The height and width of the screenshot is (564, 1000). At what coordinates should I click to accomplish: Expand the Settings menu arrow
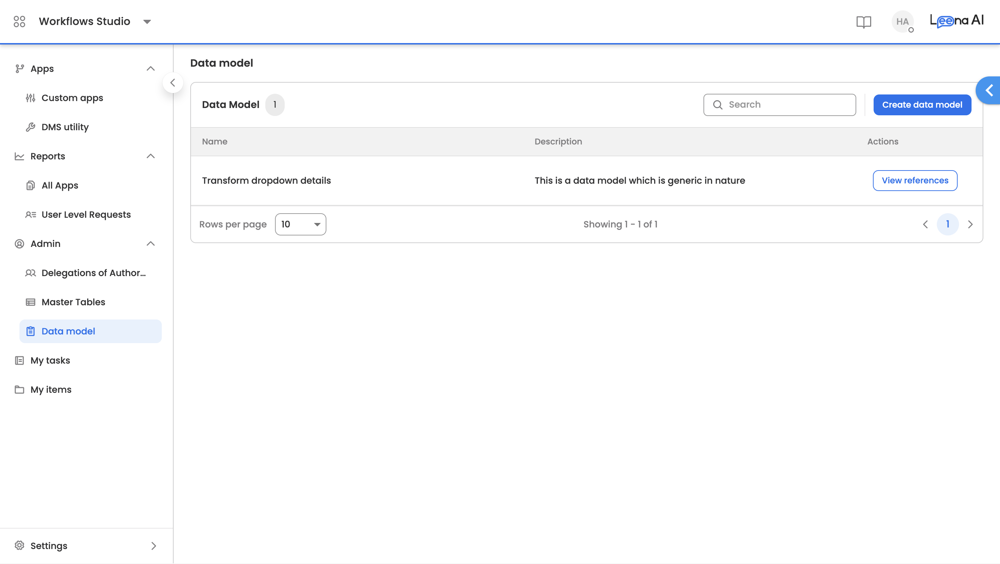[154, 546]
